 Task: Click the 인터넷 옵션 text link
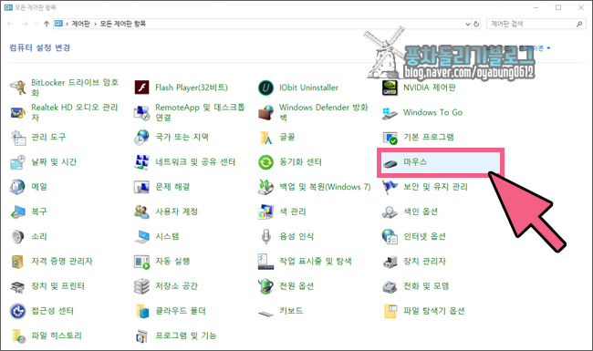coord(425,236)
